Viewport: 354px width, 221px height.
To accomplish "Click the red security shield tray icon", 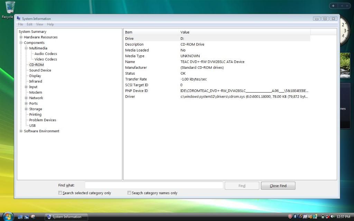I will click(x=290, y=217).
